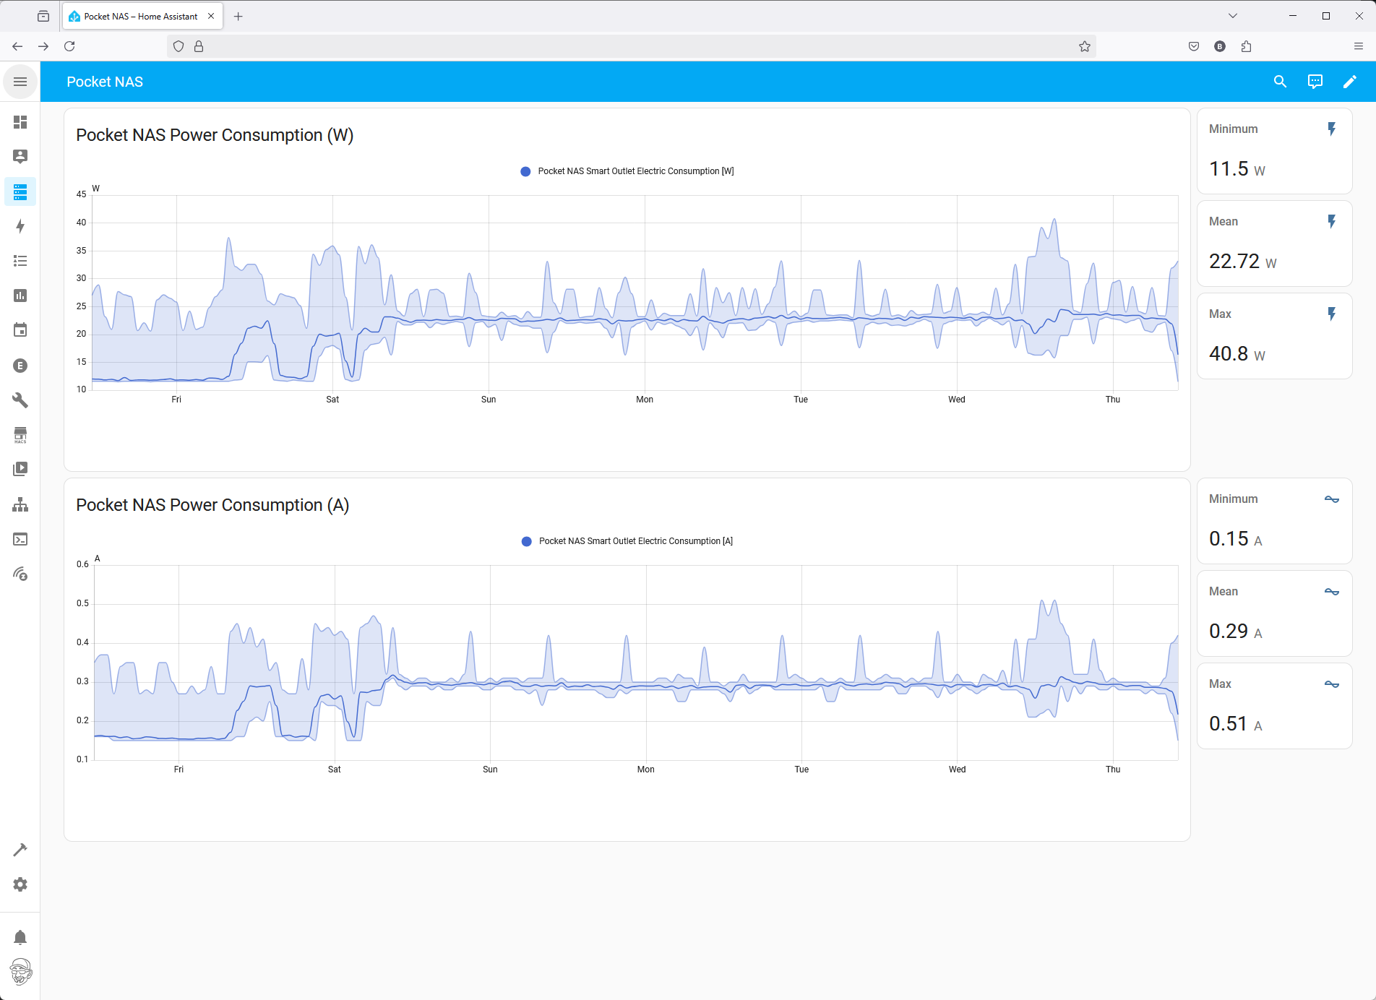Screen dimensions: 1376x1000
Task: Close the Pocket NAS browser tab
Action: pyautogui.click(x=211, y=16)
